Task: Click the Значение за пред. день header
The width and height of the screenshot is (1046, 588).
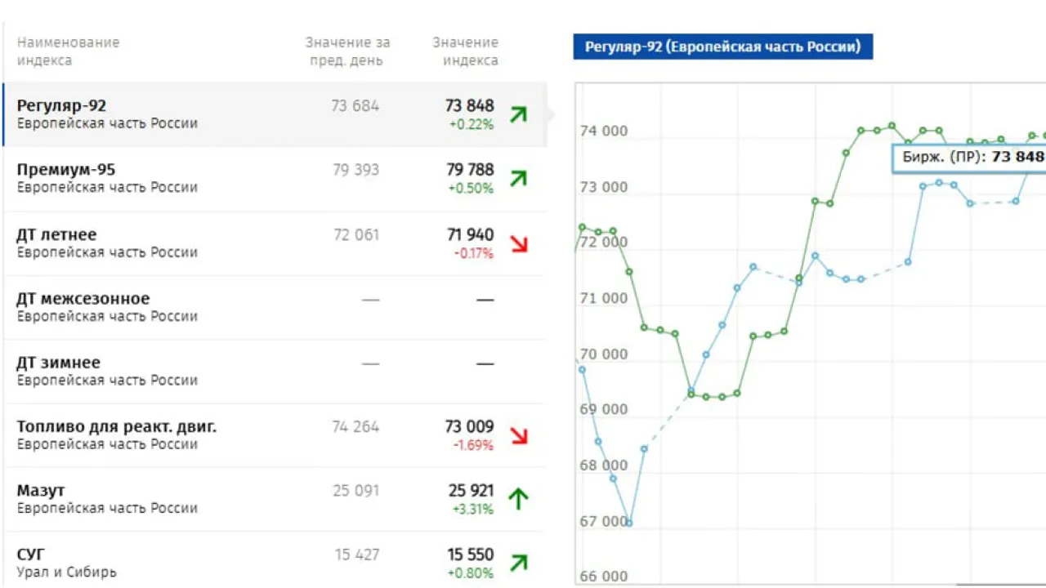Action: click(x=347, y=51)
